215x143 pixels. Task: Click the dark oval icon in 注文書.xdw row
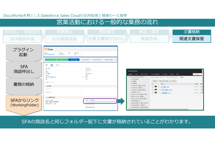(156, 87)
